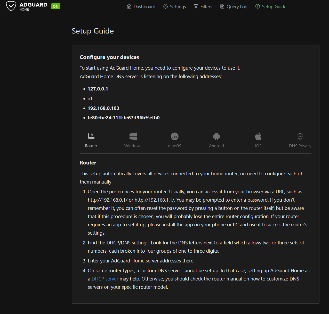Click the DNS Privacy globe icon
The width and height of the screenshot is (329, 314).
(x=300, y=136)
